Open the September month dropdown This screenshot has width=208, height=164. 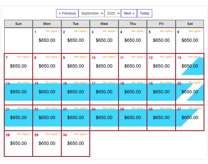point(91,13)
